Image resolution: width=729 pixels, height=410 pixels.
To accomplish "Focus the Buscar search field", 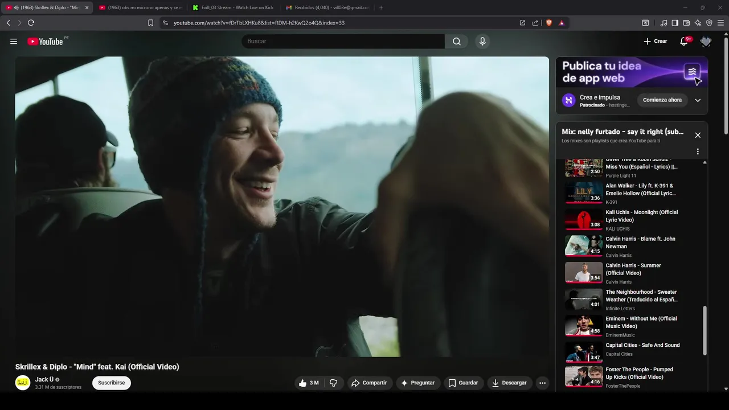I will click(343, 42).
